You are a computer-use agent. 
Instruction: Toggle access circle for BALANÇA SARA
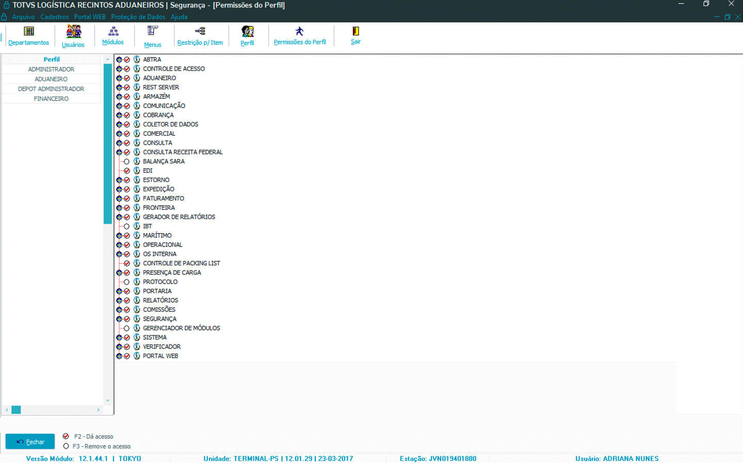click(x=126, y=161)
